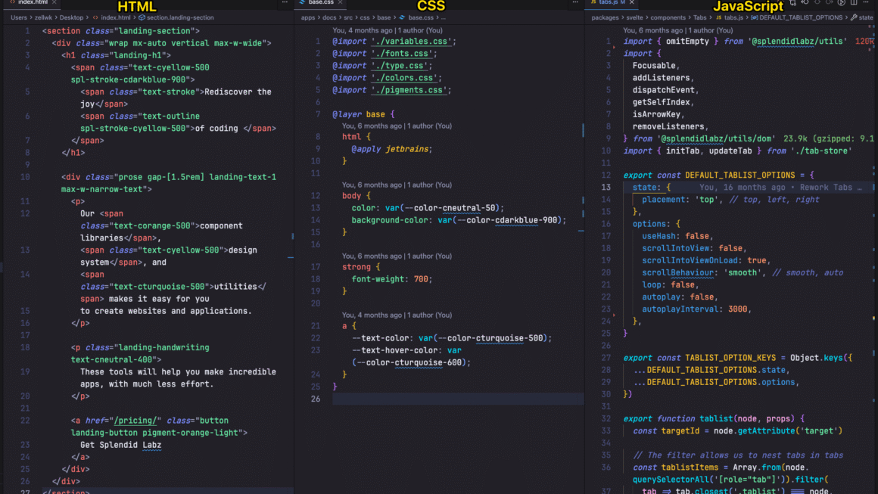Click the git blame annotation above html rule
The height and width of the screenshot is (494, 878).
[396, 126]
